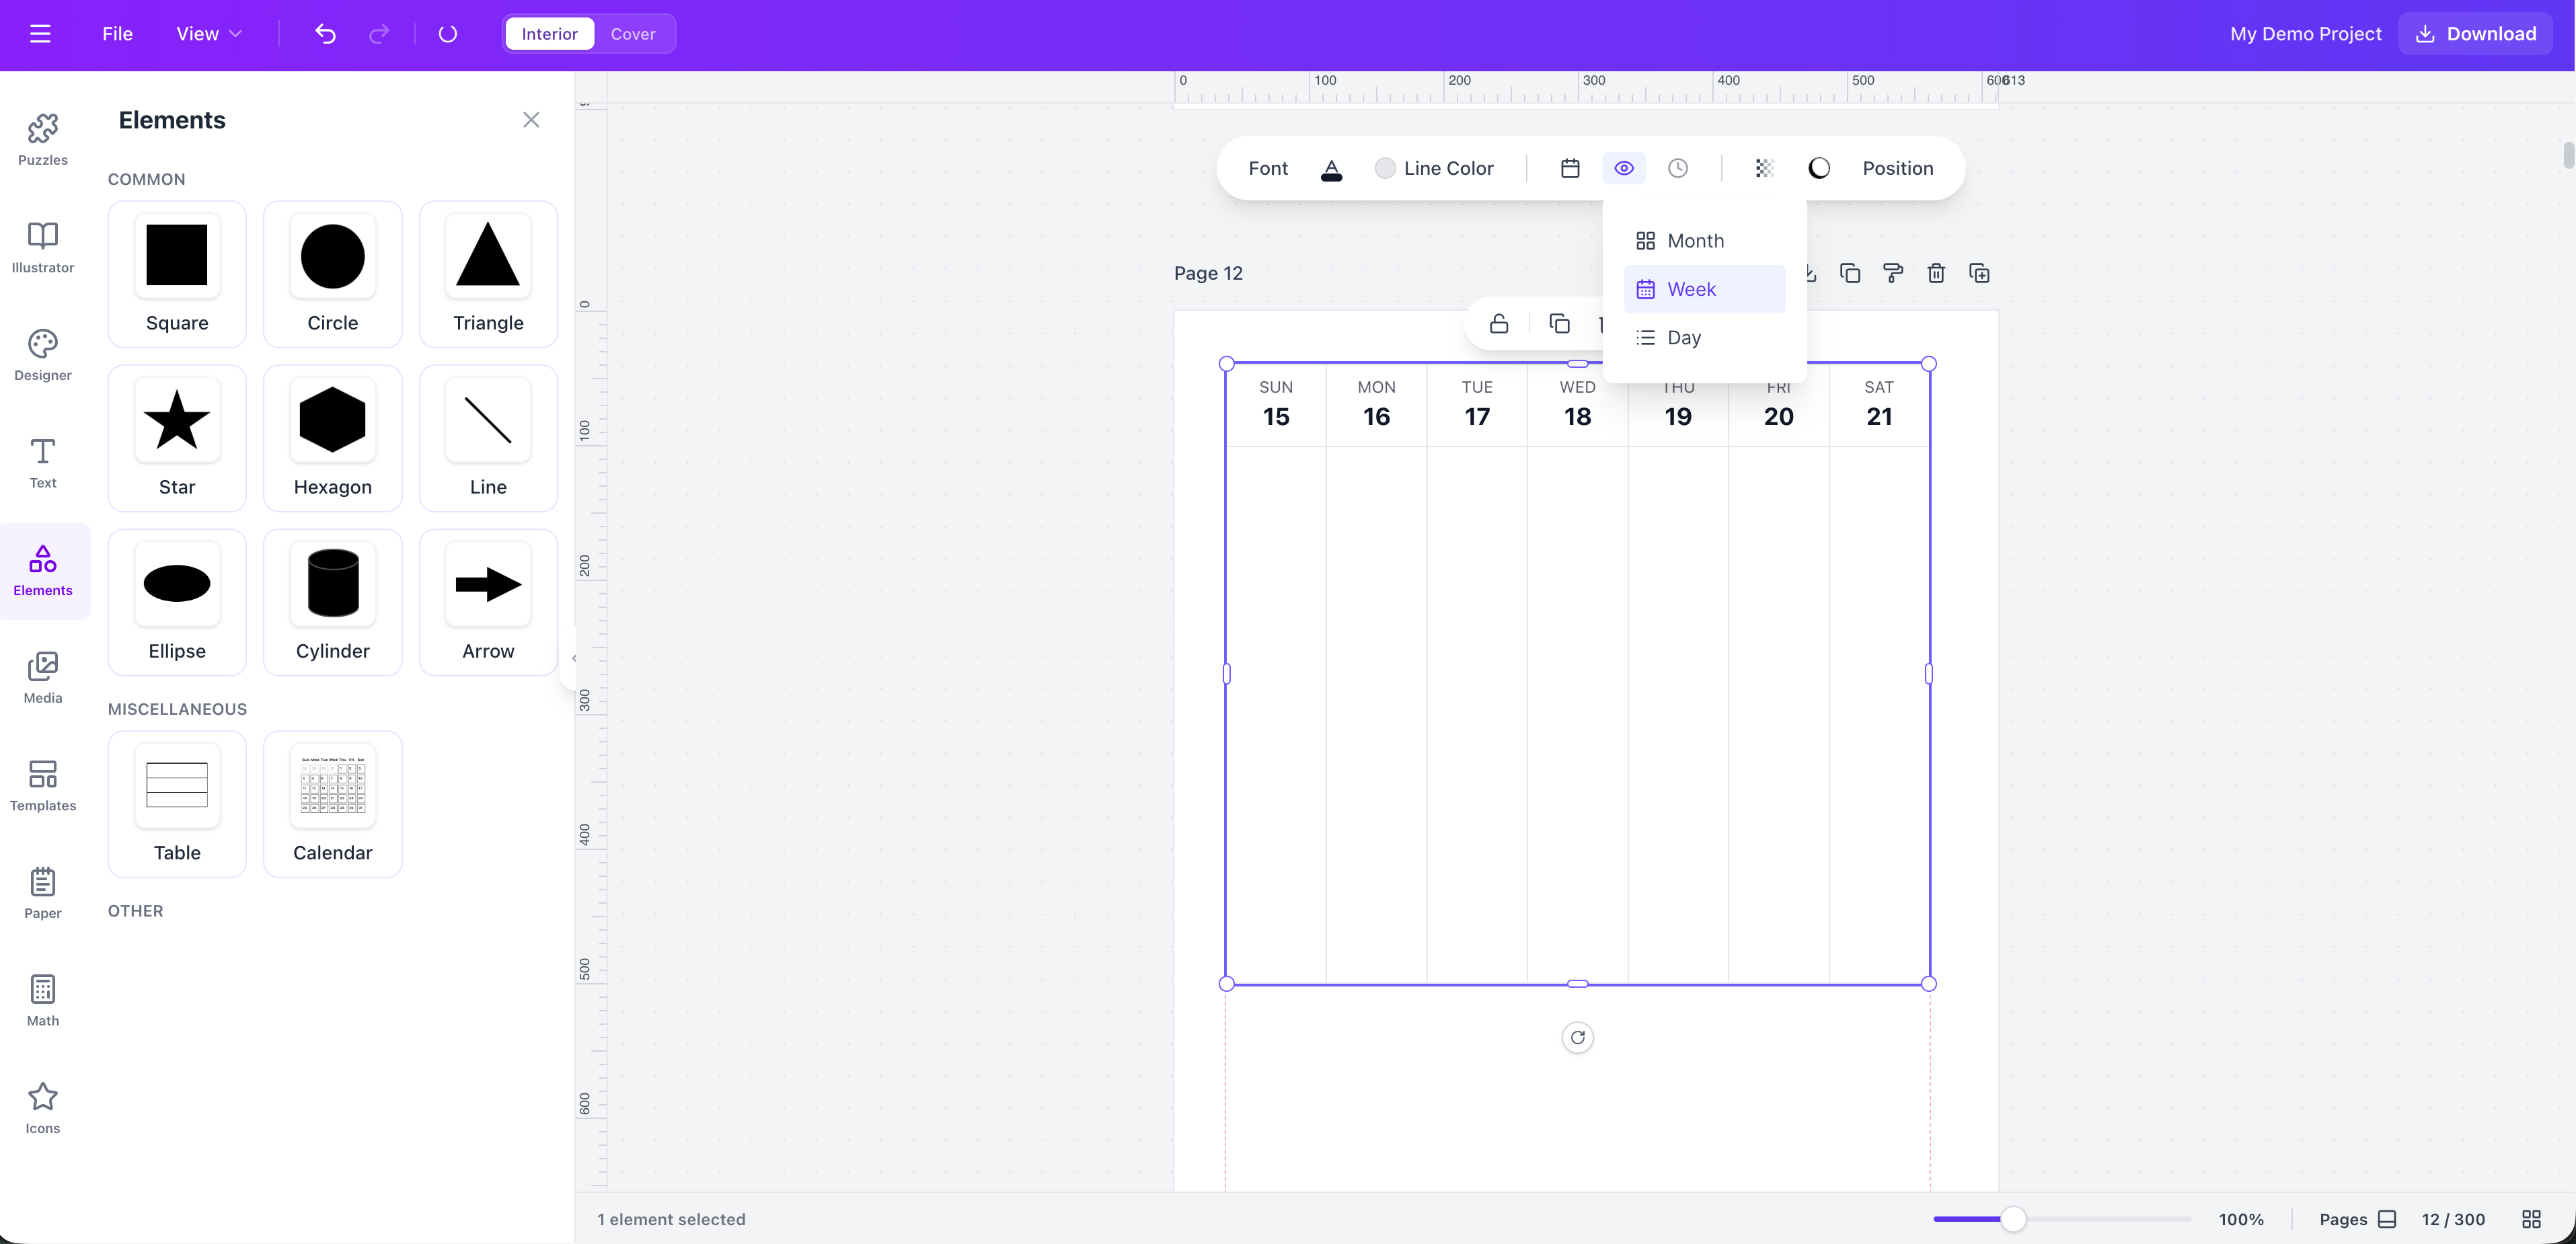
Task: Click the duplicate element icon
Action: pos(1850,272)
